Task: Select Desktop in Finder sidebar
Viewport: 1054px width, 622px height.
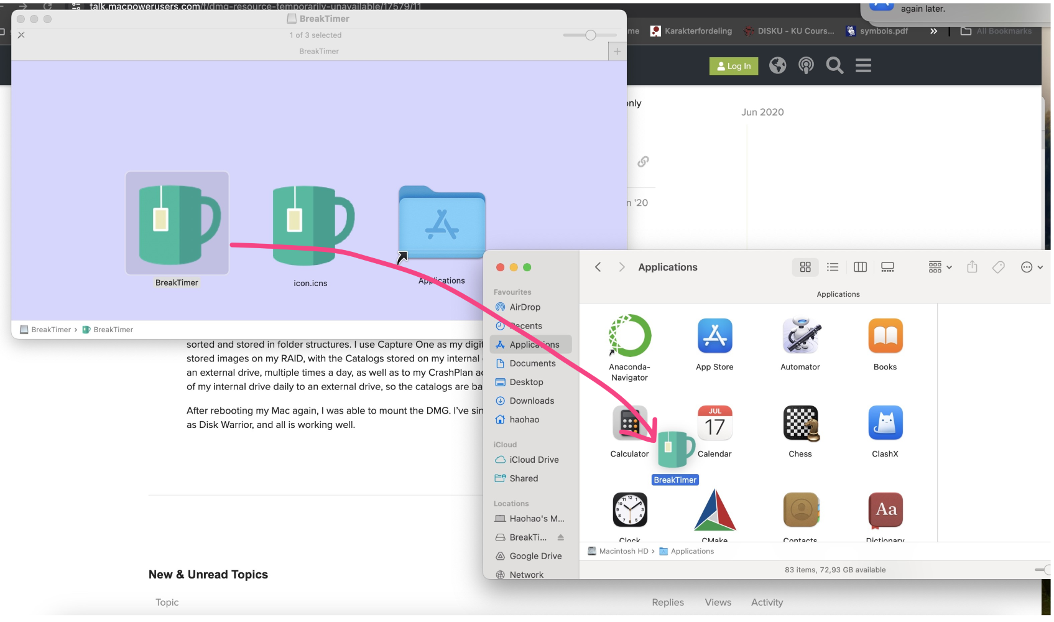Action: click(x=530, y=382)
